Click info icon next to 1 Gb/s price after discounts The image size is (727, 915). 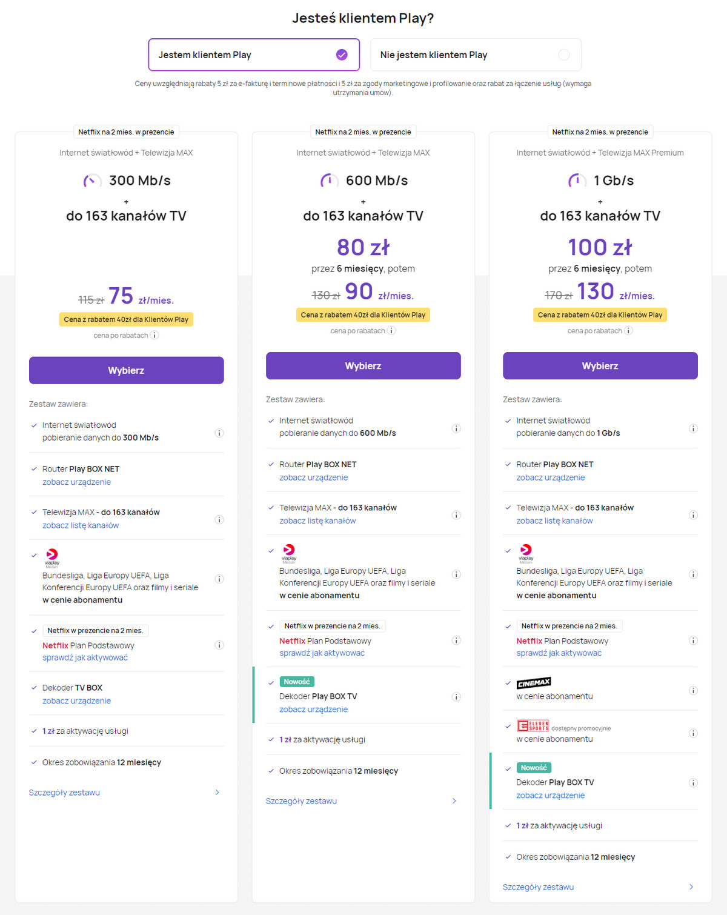click(628, 331)
